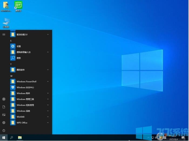Viewport: 189px width, 141px height.
Task: Click the Windows Start button on taskbar
Action: pos(4,138)
